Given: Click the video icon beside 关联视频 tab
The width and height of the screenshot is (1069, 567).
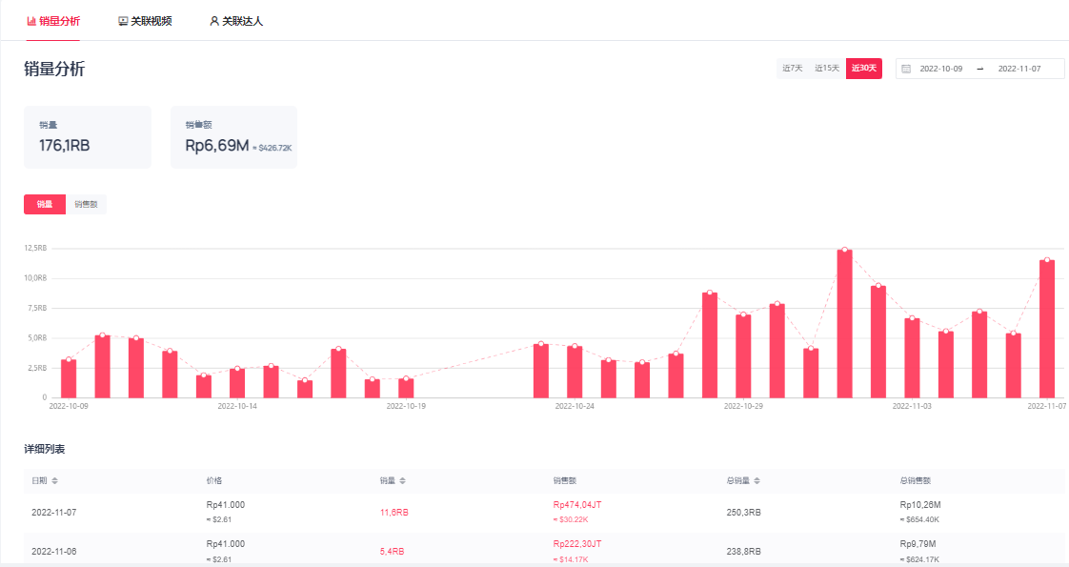Looking at the screenshot, I should click(123, 21).
